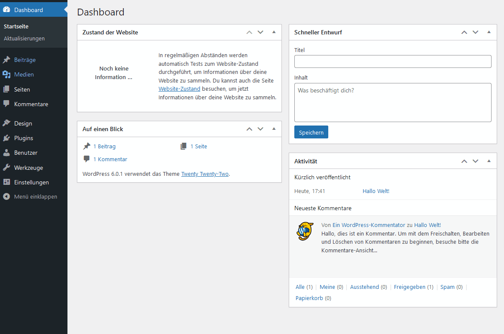Click the 'Heute, 17:41' timestamp
The height and width of the screenshot is (334, 504).
(x=309, y=191)
